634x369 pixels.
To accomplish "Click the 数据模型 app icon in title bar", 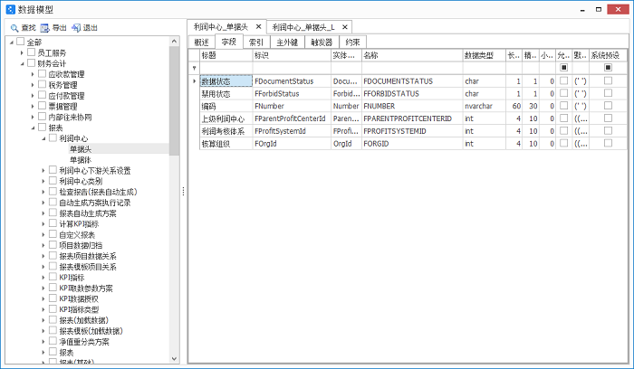I will pos(11,9).
